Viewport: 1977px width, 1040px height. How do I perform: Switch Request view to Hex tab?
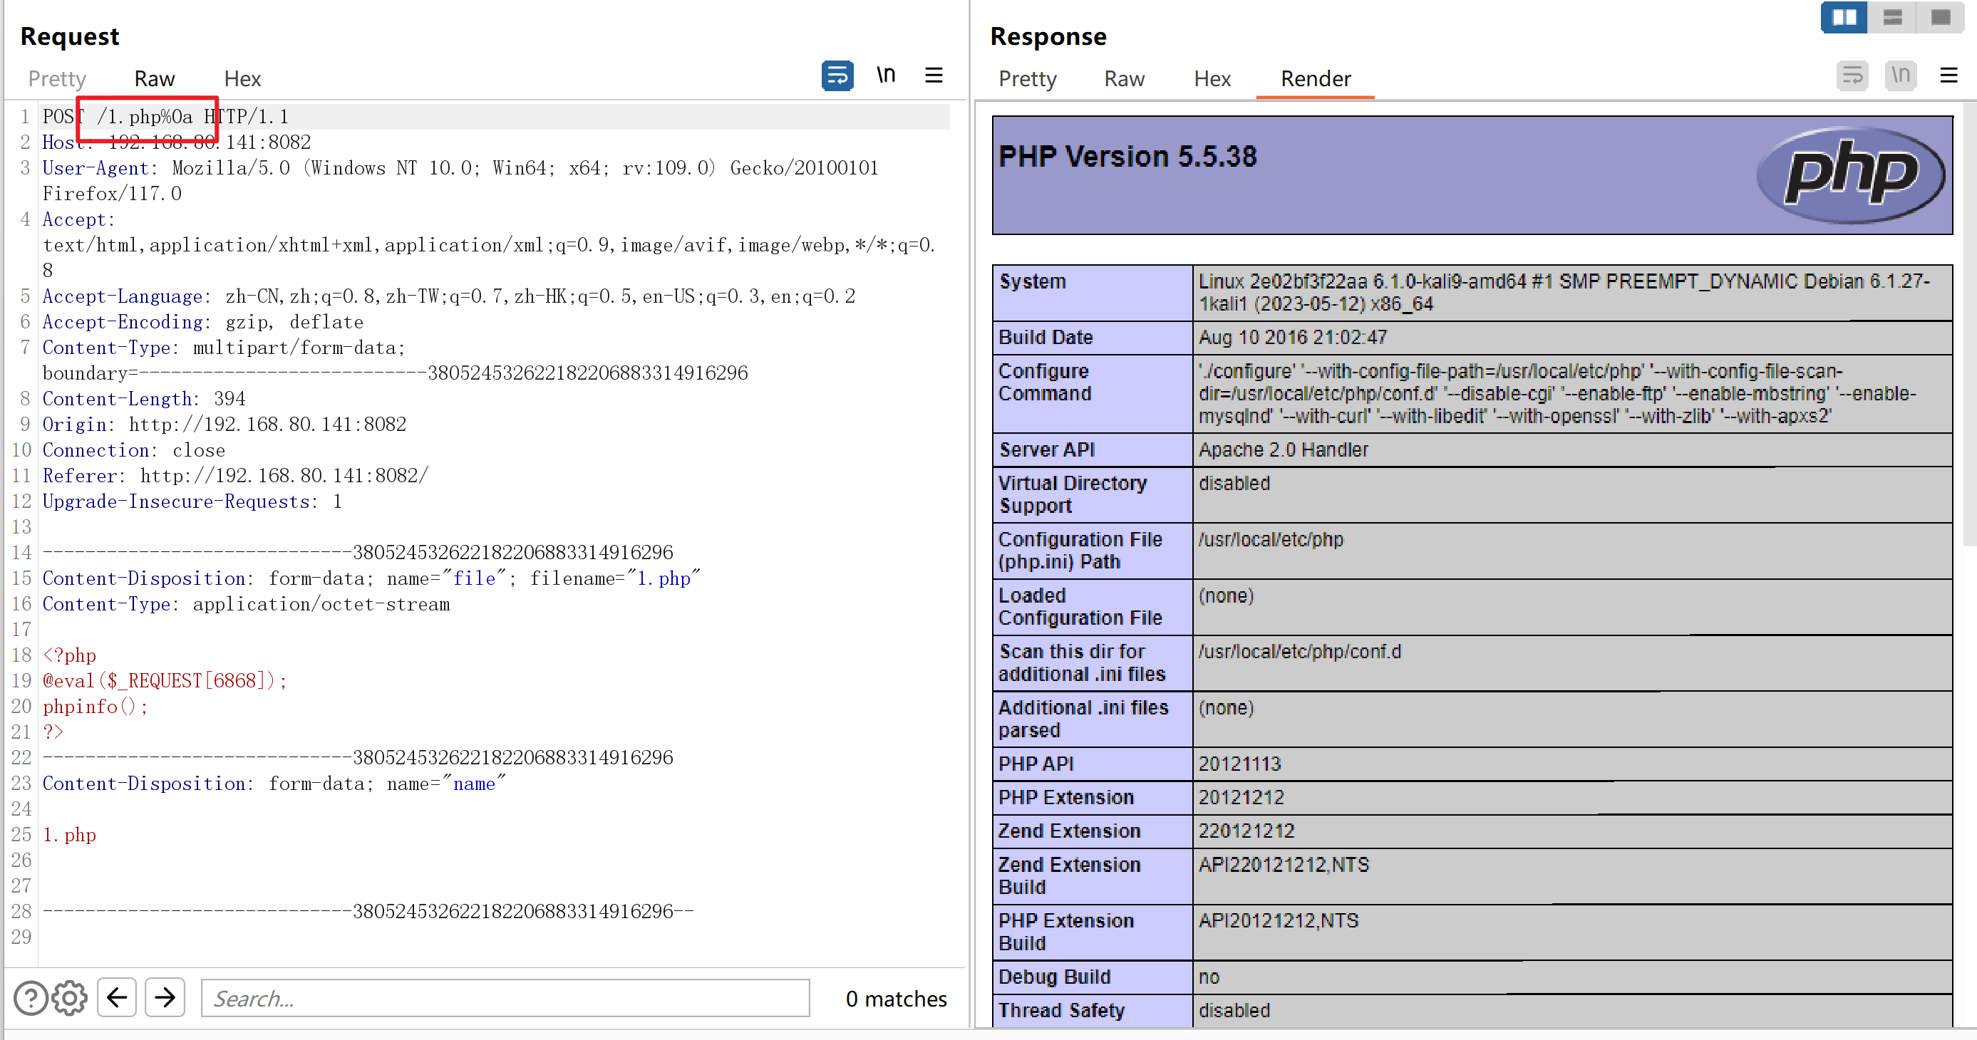click(242, 79)
